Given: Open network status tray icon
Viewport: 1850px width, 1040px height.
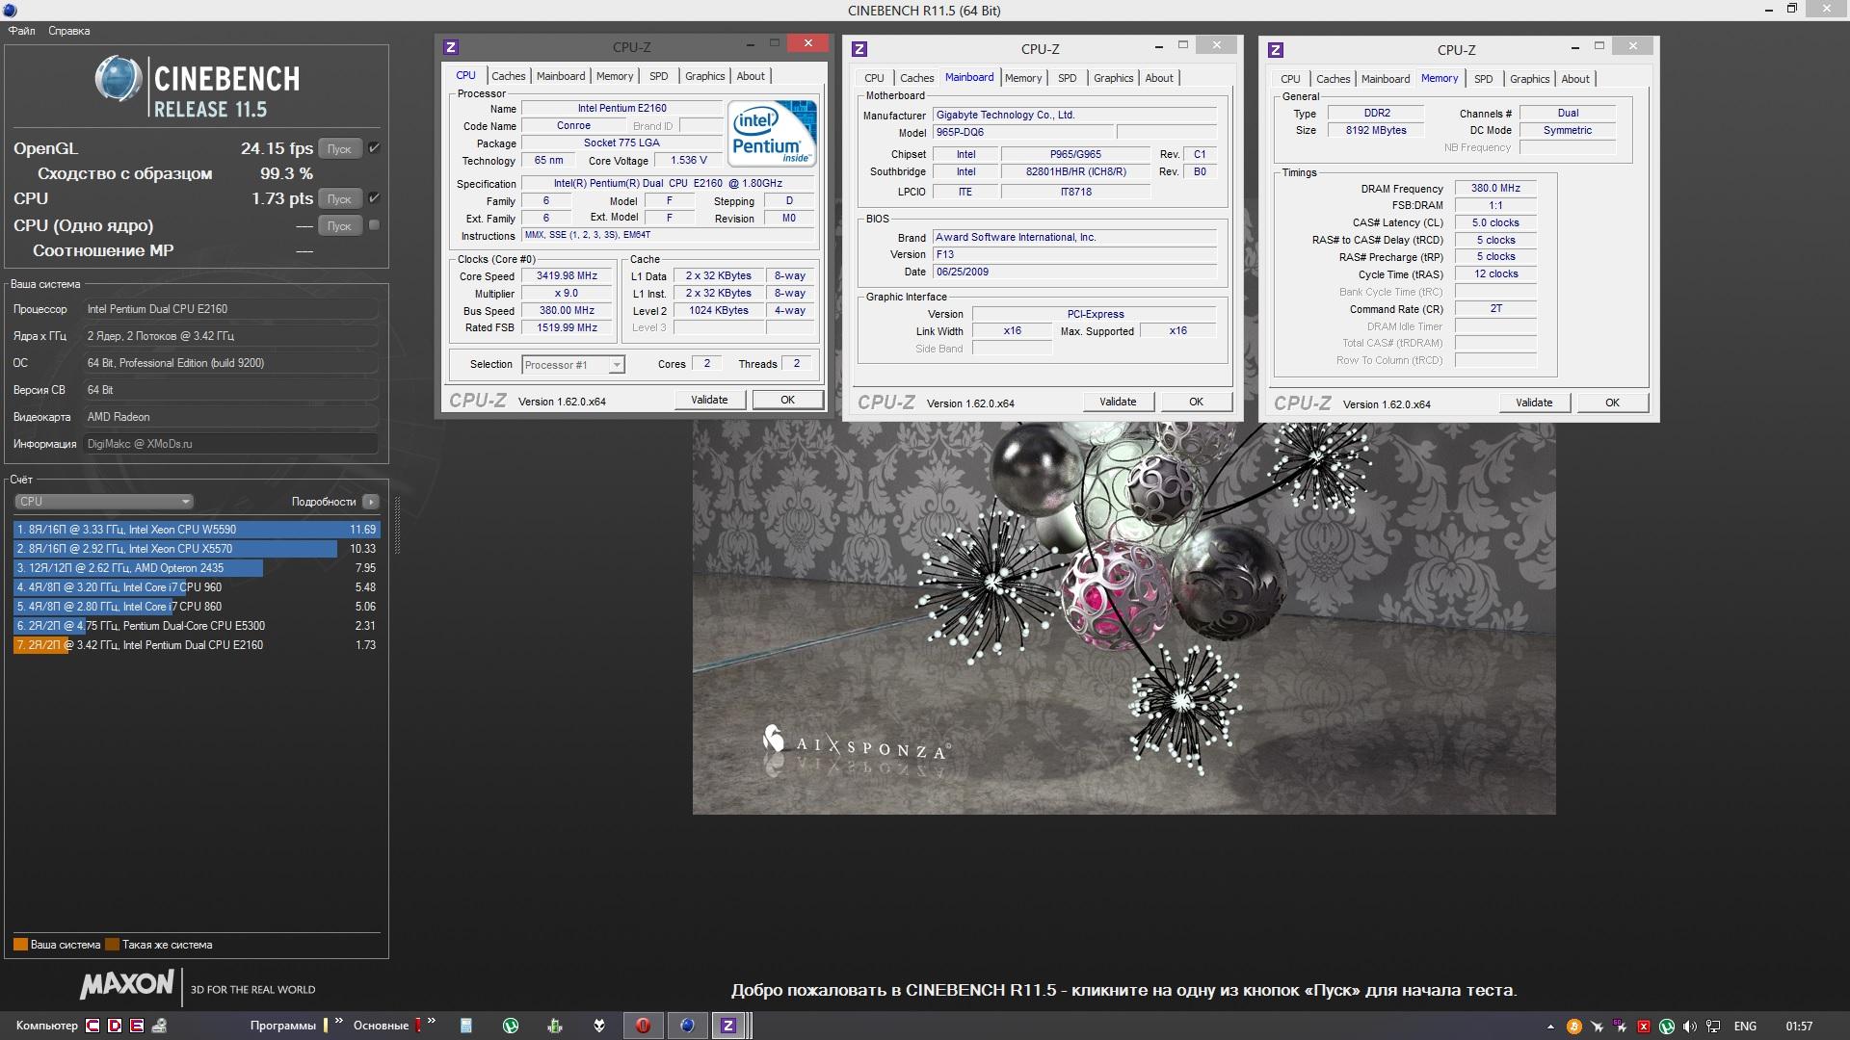Looking at the screenshot, I should 1713,1027.
